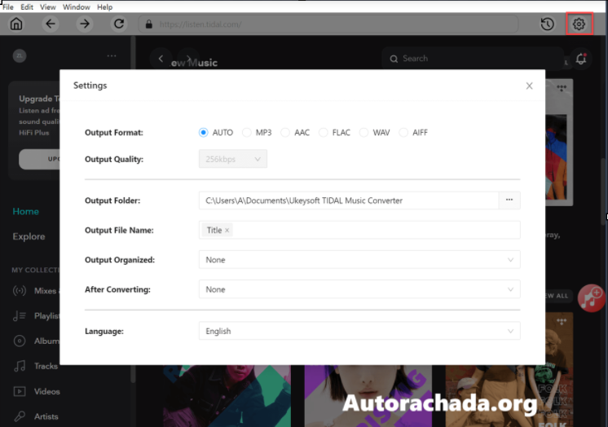Choose the WAV output format option

(364, 132)
